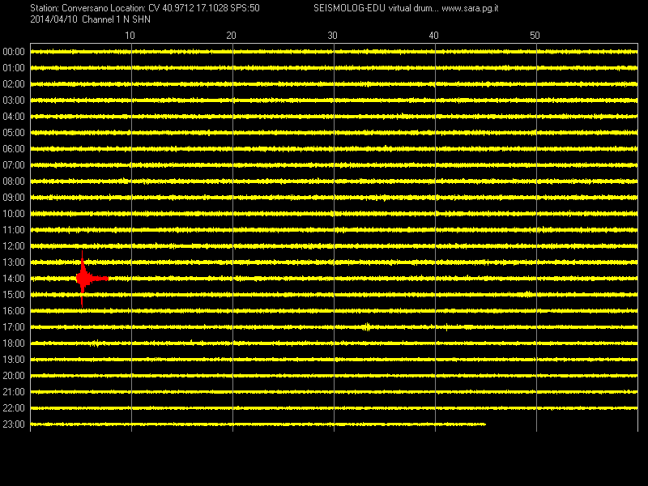This screenshot has width=648, height=486.
Task: Click the 40 minute axis label
Action: (x=433, y=36)
